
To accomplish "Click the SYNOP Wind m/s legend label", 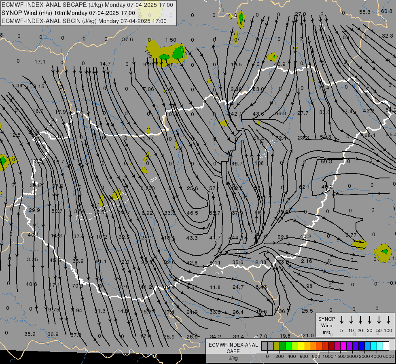I will (x=326, y=325).
